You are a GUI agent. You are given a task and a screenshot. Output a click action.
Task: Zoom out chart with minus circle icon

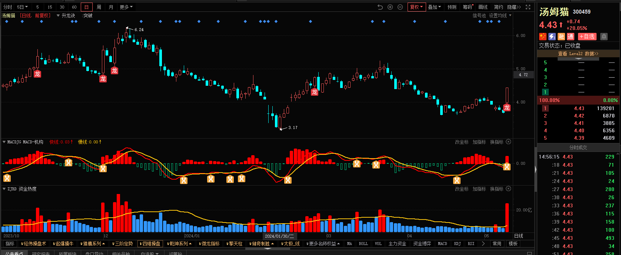click(400, 7)
